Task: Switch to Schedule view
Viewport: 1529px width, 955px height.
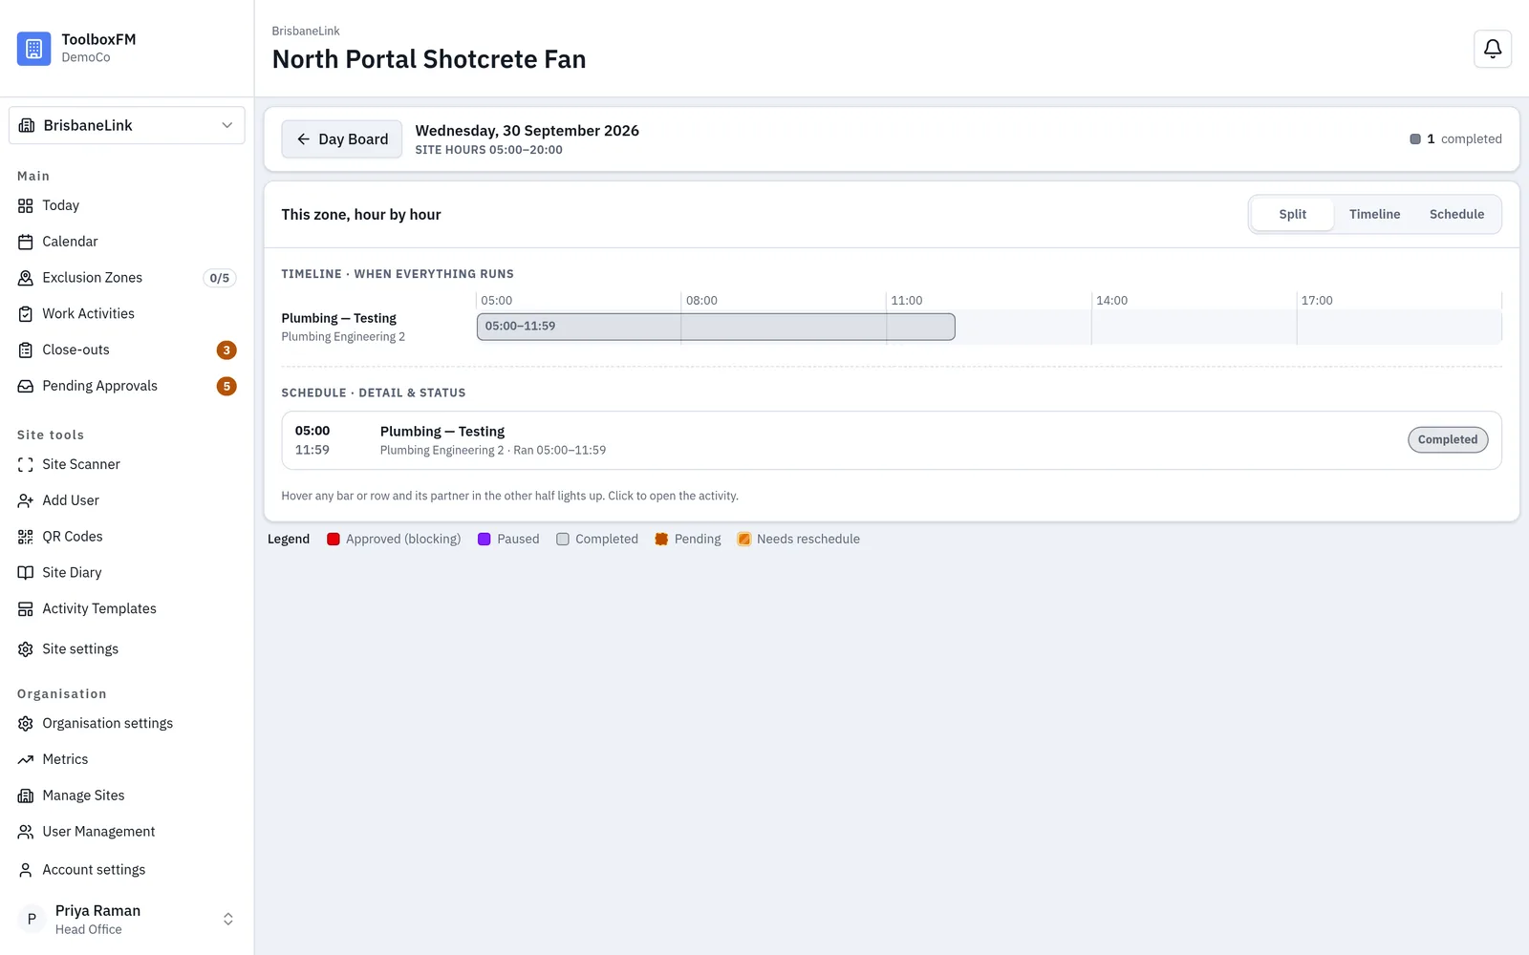Action: tap(1456, 214)
